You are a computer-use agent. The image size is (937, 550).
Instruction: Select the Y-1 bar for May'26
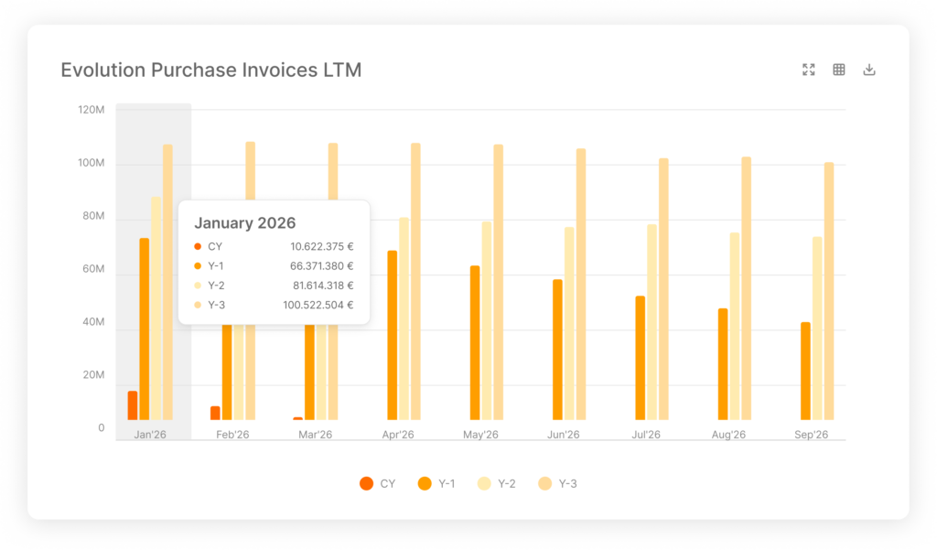(475, 342)
